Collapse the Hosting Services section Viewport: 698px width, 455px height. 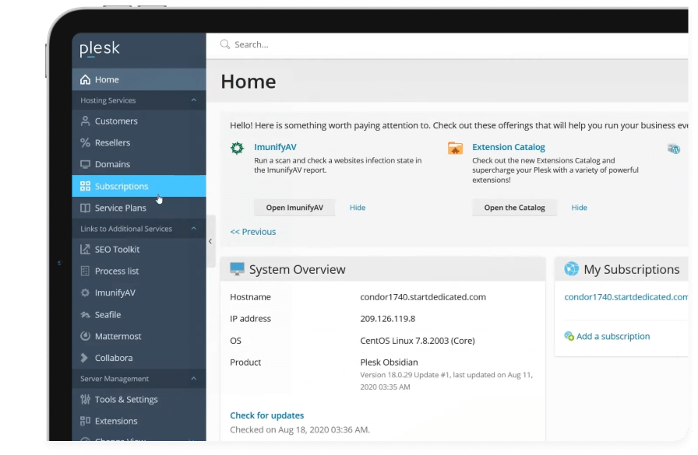[x=194, y=100]
